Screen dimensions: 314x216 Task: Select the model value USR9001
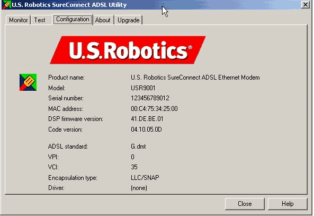[143, 88]
